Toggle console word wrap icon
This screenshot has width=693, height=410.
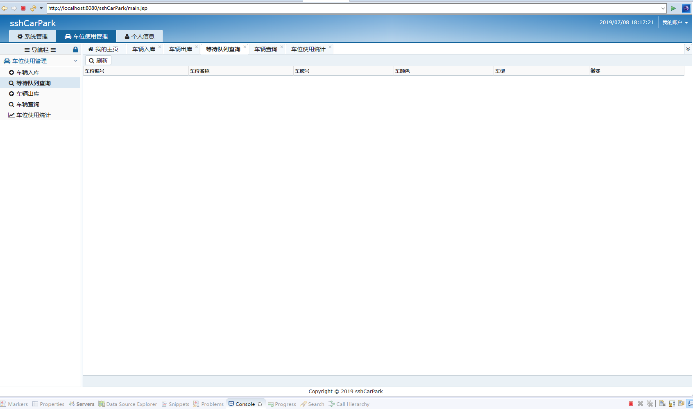681,404
